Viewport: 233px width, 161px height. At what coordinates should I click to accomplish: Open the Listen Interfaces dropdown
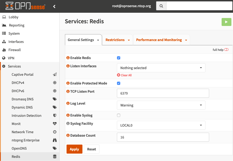coord(161,68)
